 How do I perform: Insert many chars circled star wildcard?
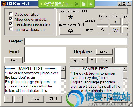point(70,31)
